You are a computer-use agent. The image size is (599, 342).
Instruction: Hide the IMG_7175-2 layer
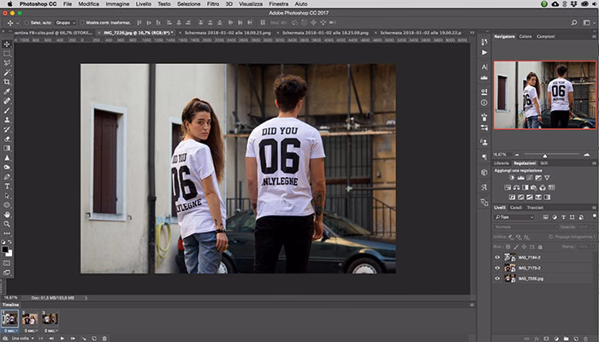point(497,268)
